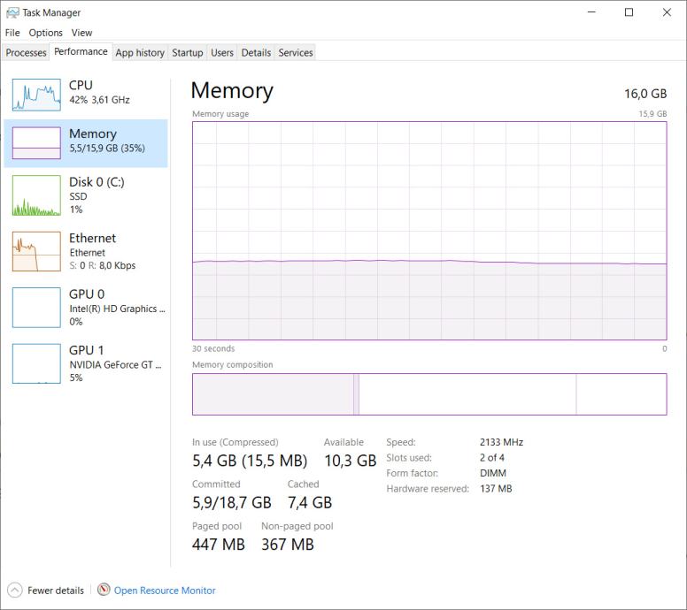Open the View menu

pos(81,33)
